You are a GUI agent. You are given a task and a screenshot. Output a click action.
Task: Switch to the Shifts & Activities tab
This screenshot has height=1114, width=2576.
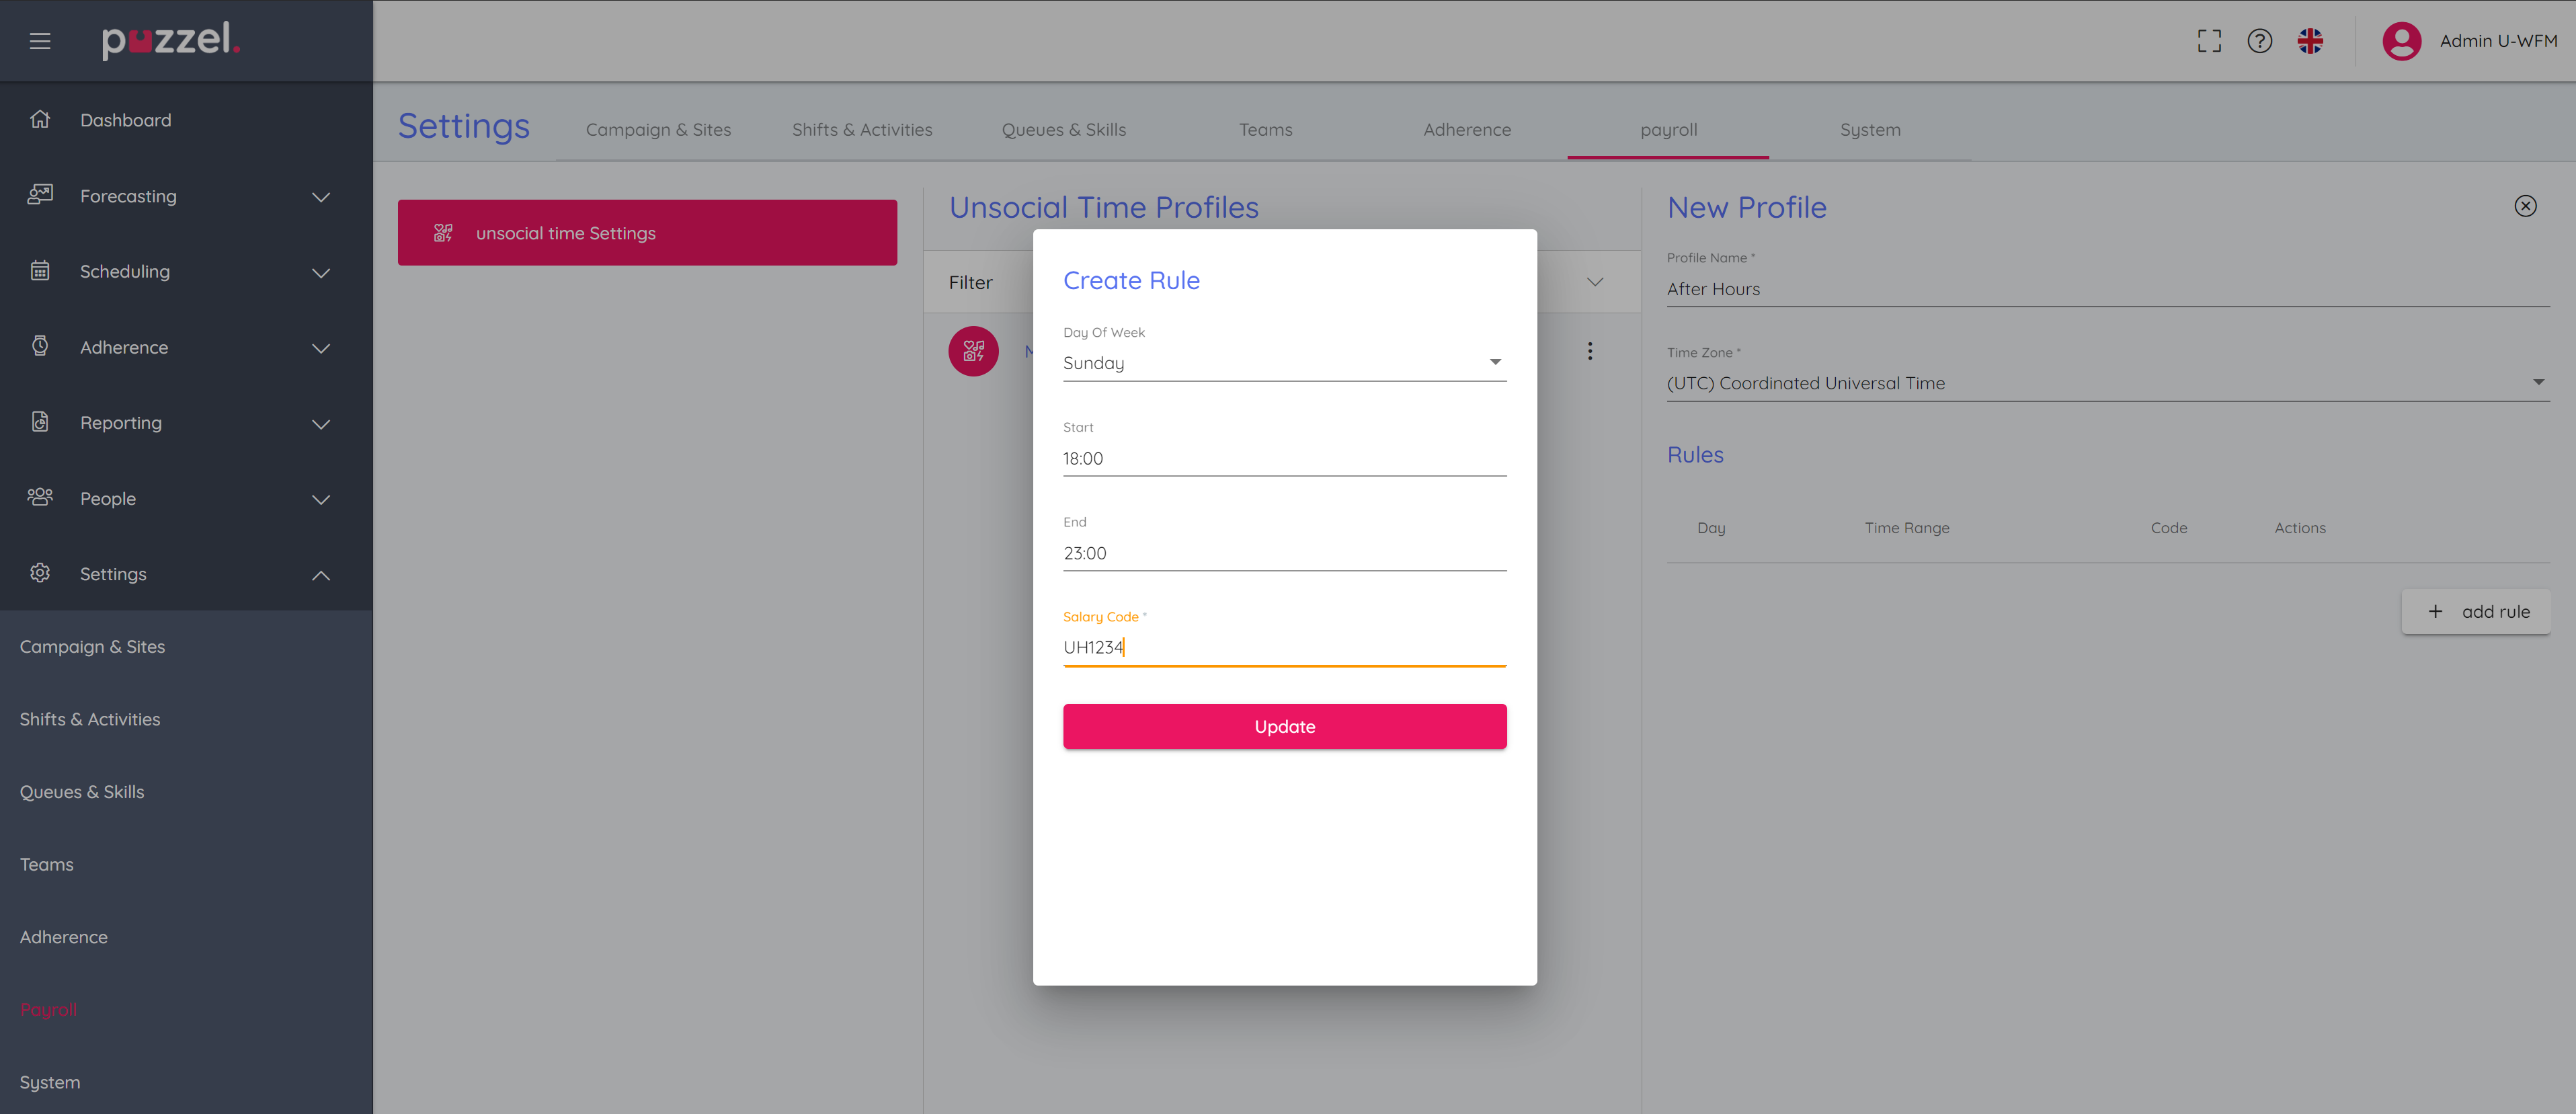tap(861, 130)
